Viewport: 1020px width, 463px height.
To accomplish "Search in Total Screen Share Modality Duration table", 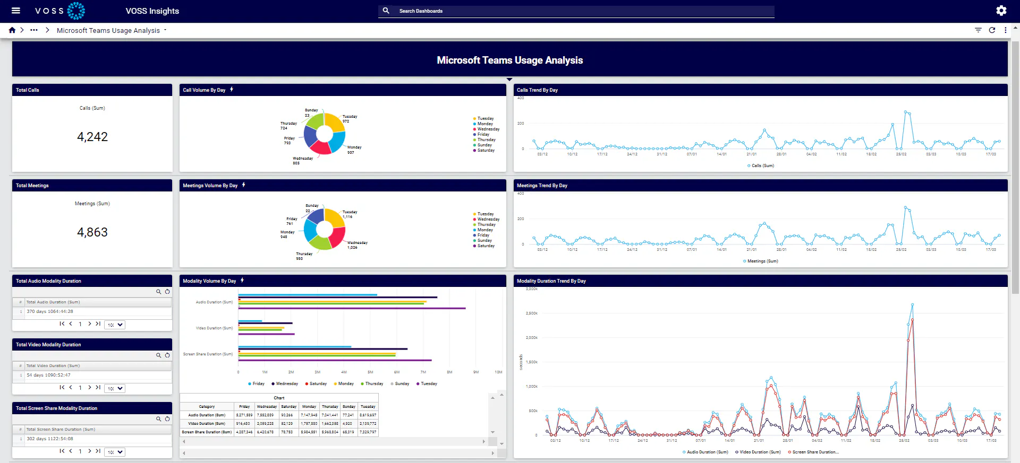I will click(158, 419).
